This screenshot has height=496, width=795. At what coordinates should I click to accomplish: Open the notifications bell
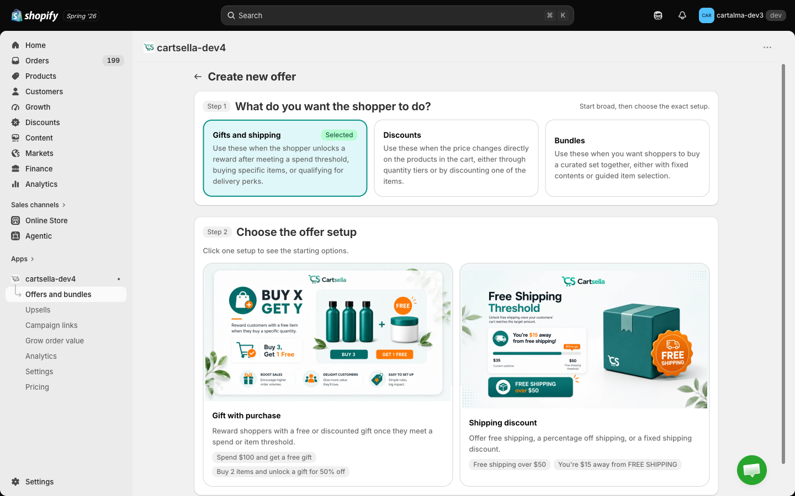(682, 15)
